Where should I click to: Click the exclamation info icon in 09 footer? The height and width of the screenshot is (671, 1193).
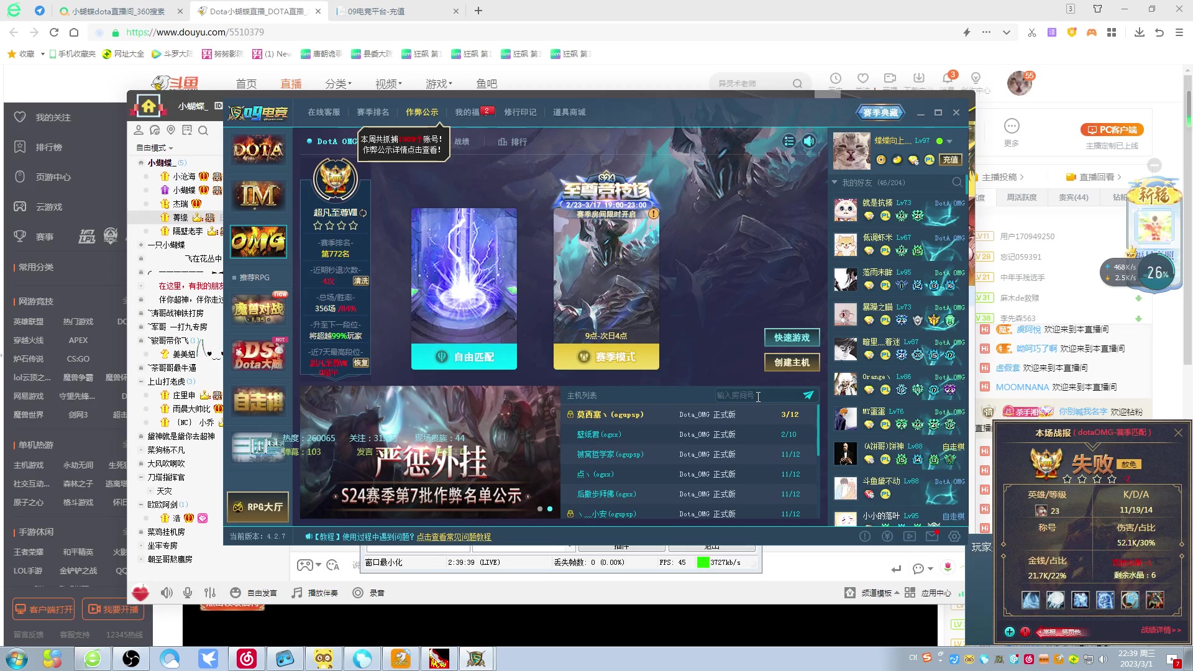[x=865, y=536]
